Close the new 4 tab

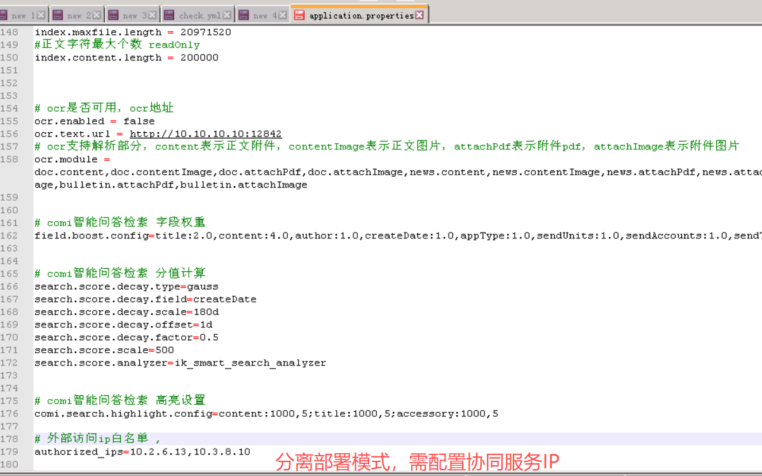[x=282, y=15]
